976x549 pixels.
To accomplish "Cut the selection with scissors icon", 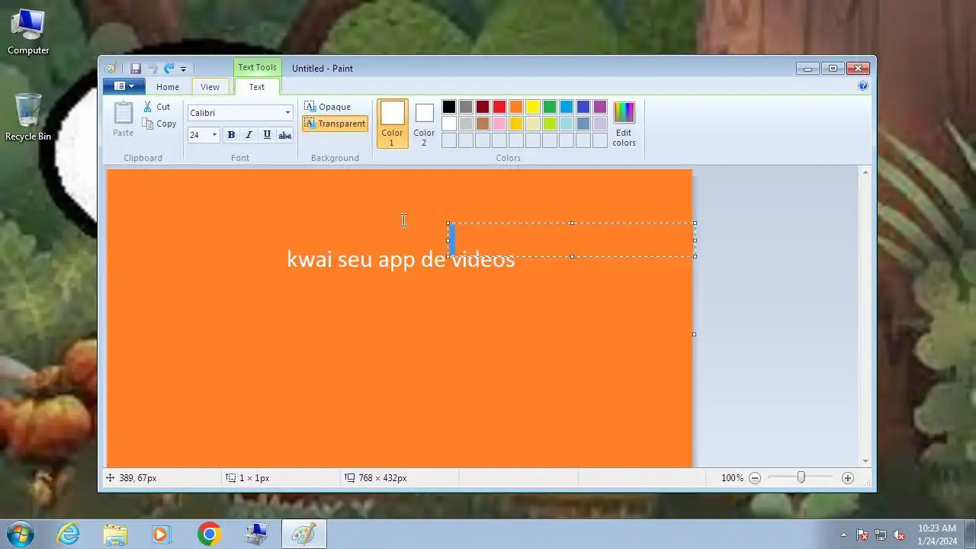I will click(158, 107).
